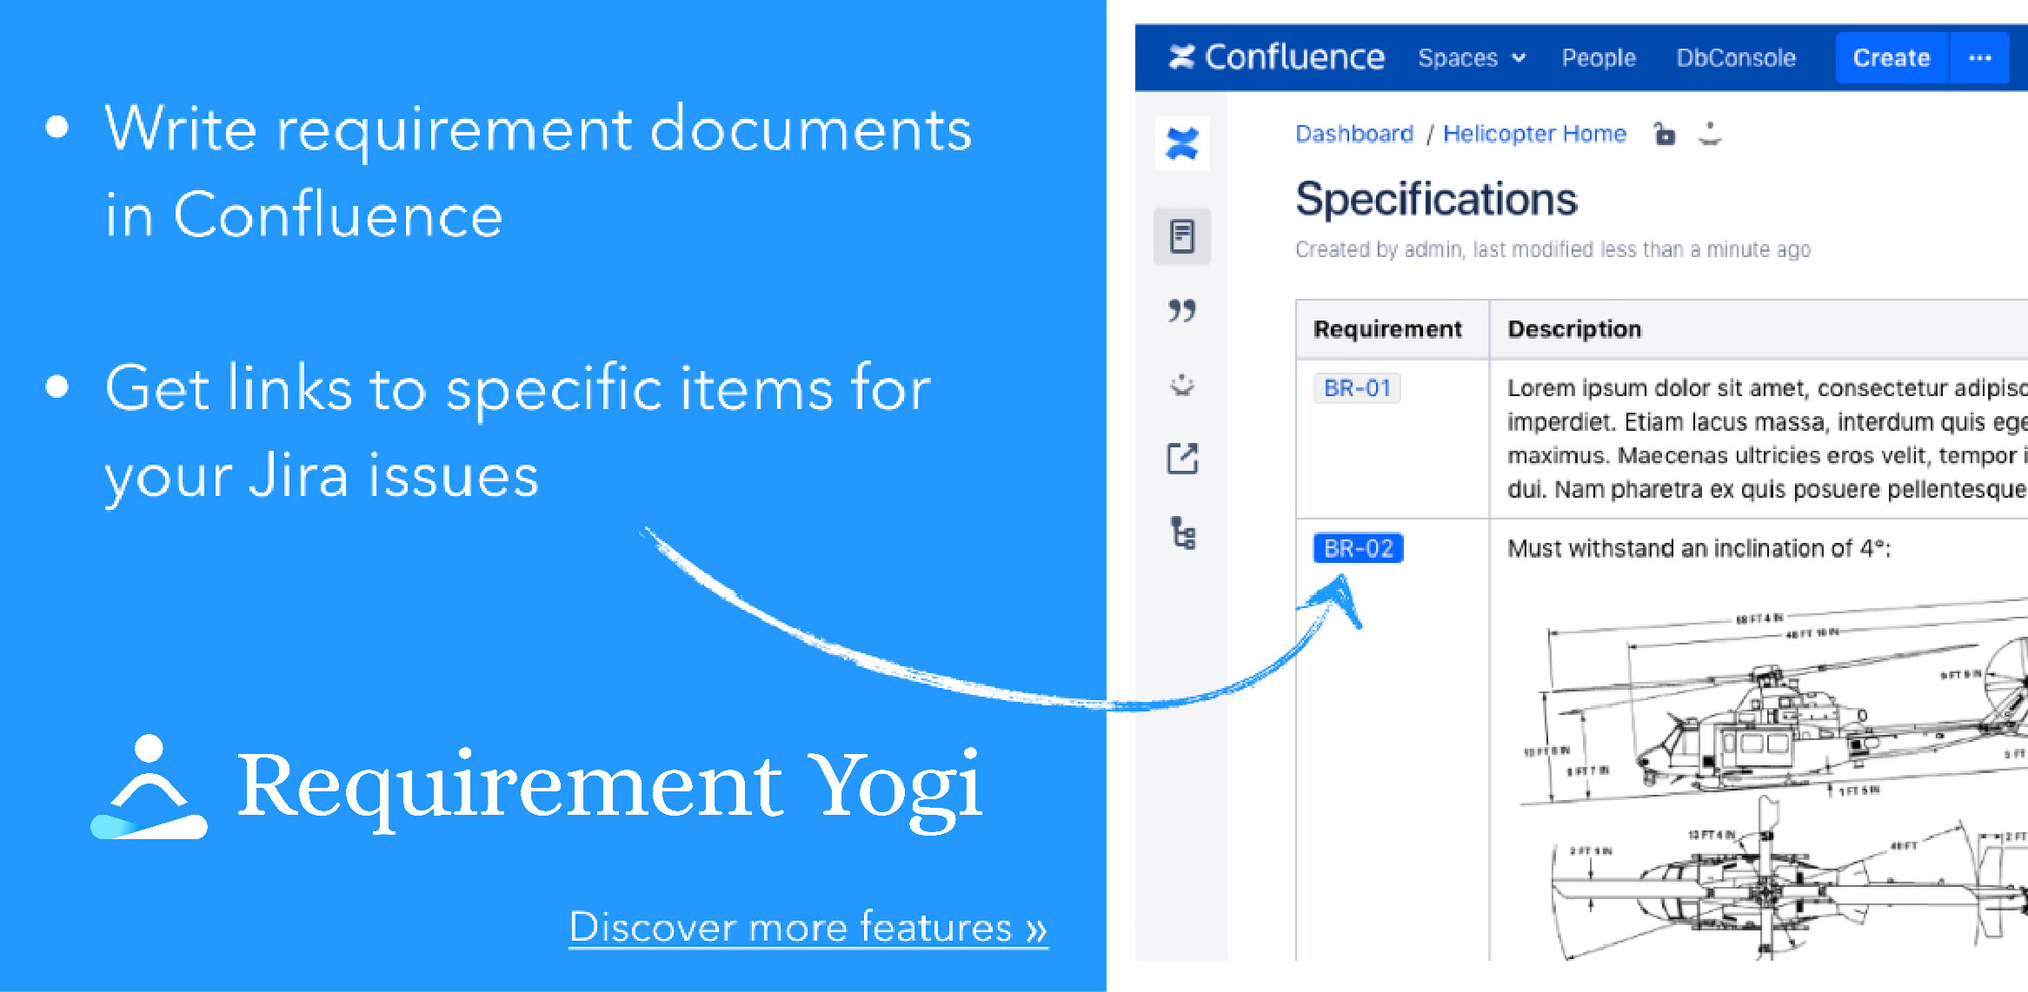
Task: Expand the more options ellipsis menu
Action: point(1981,57)
